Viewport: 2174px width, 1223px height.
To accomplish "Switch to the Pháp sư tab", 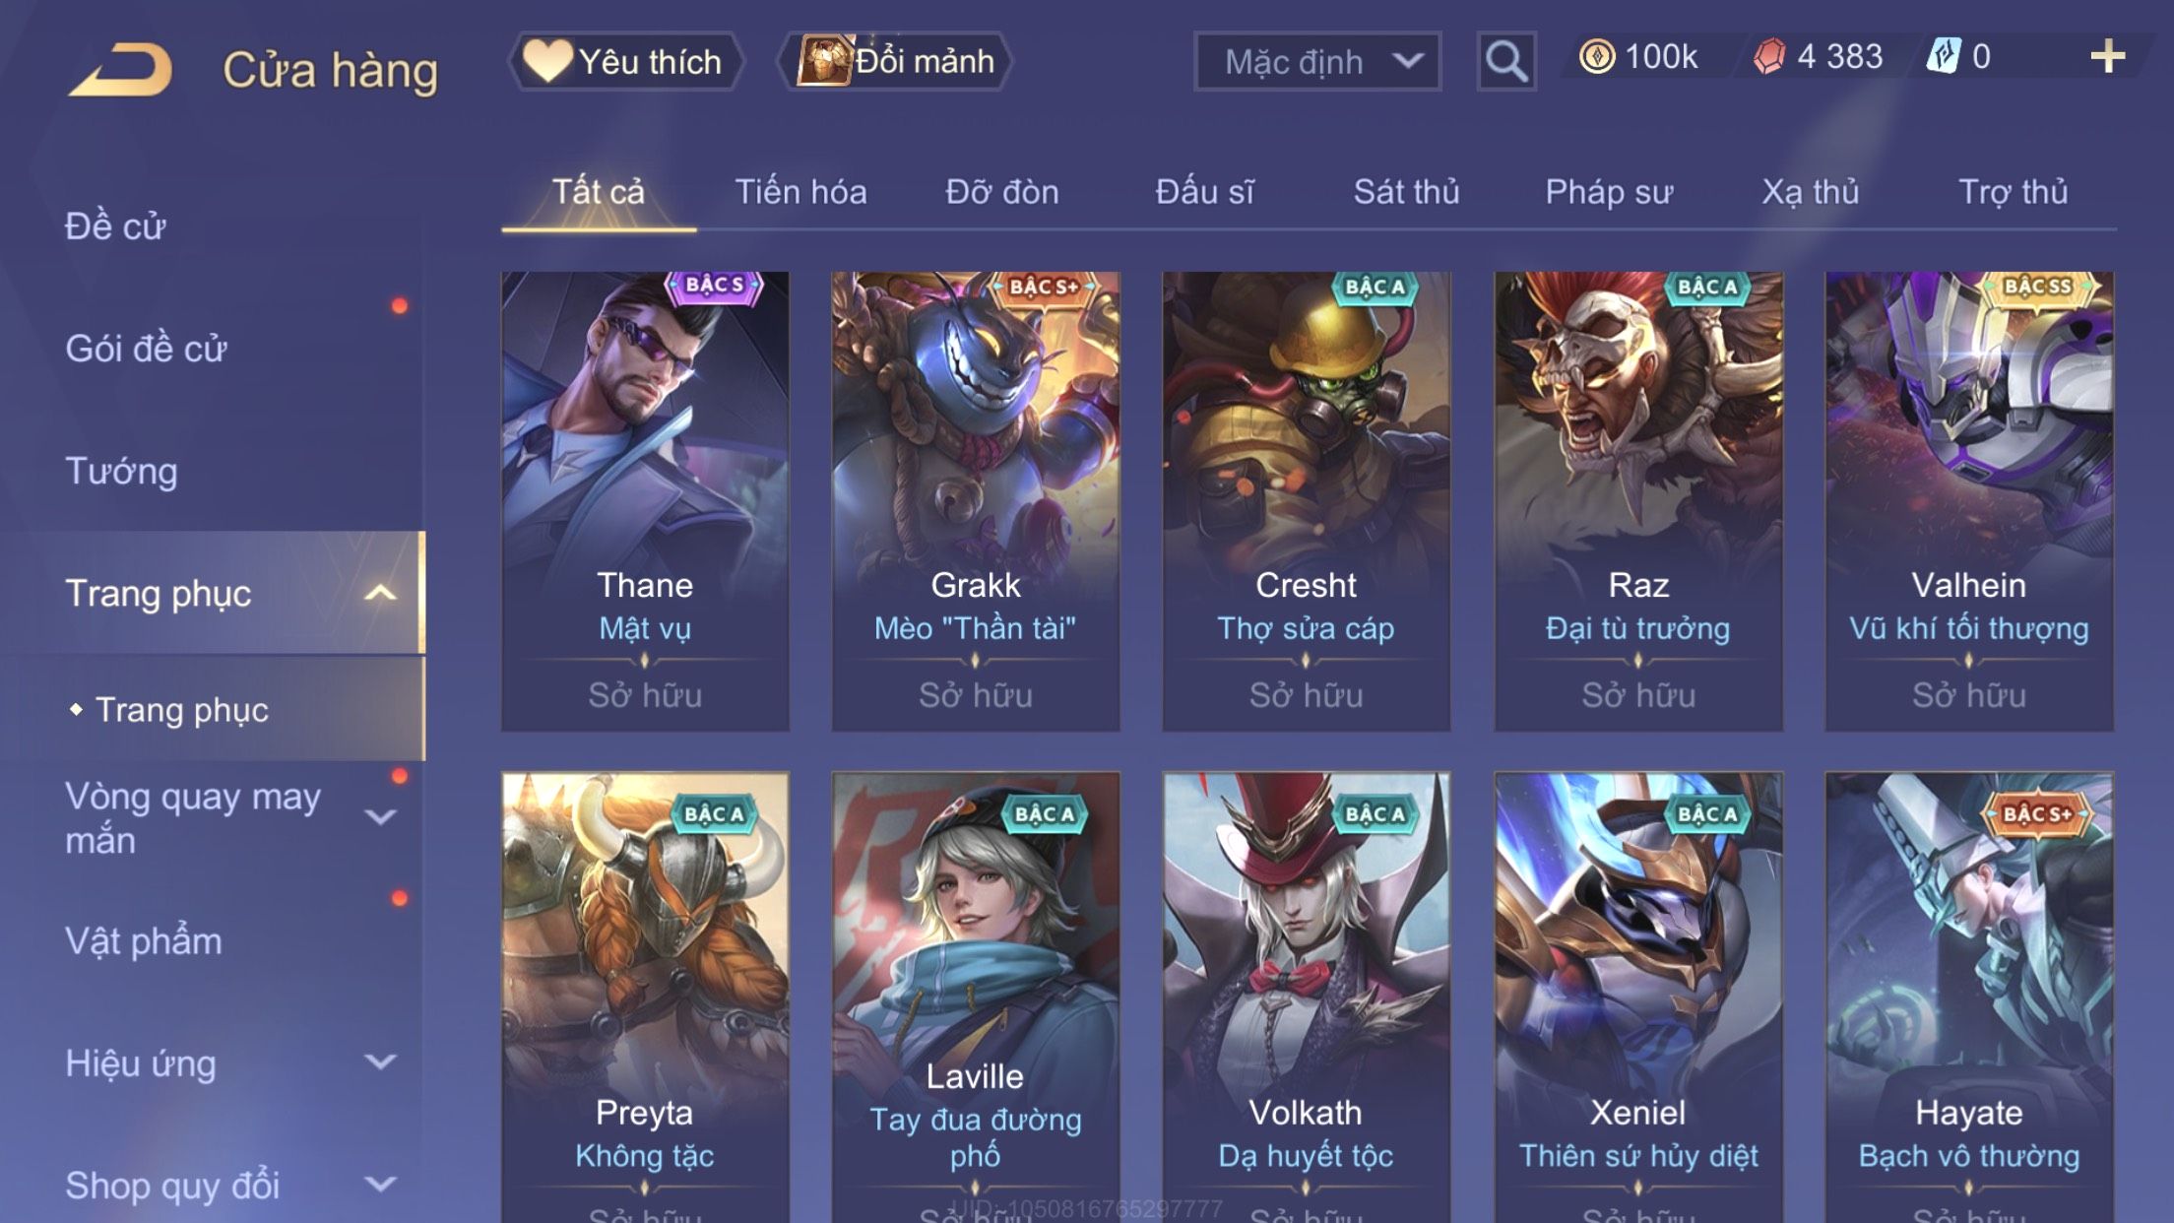I will 1609,192.
